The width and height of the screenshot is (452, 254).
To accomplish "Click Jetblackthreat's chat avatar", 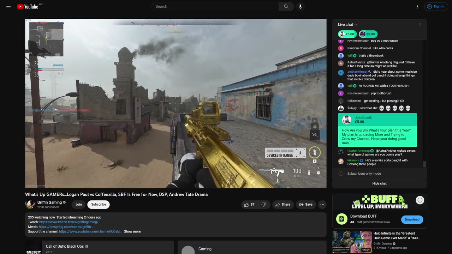I will coord(341,73).
